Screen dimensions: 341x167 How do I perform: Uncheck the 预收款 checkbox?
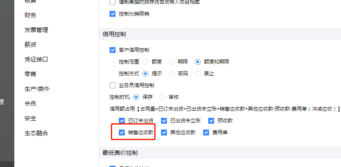[211, 121]
